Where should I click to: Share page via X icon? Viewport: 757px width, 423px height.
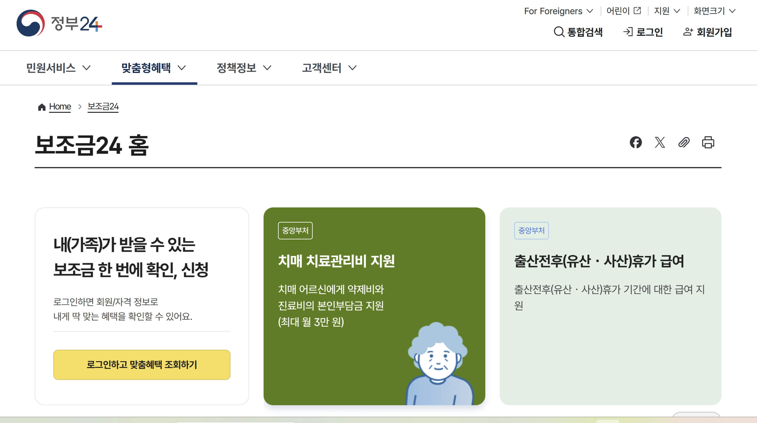tap(660, 142)
